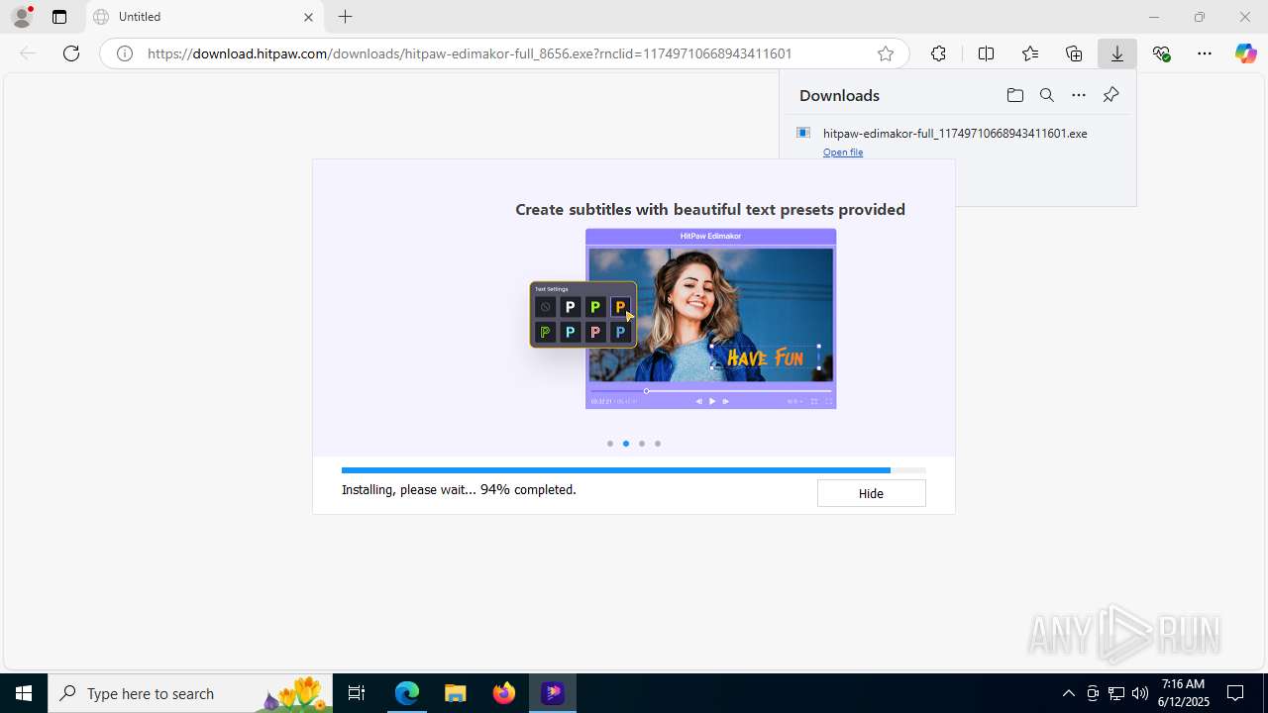1268x713 pixels.
Task: Toggle Split screen view
Action: point(986,53)
